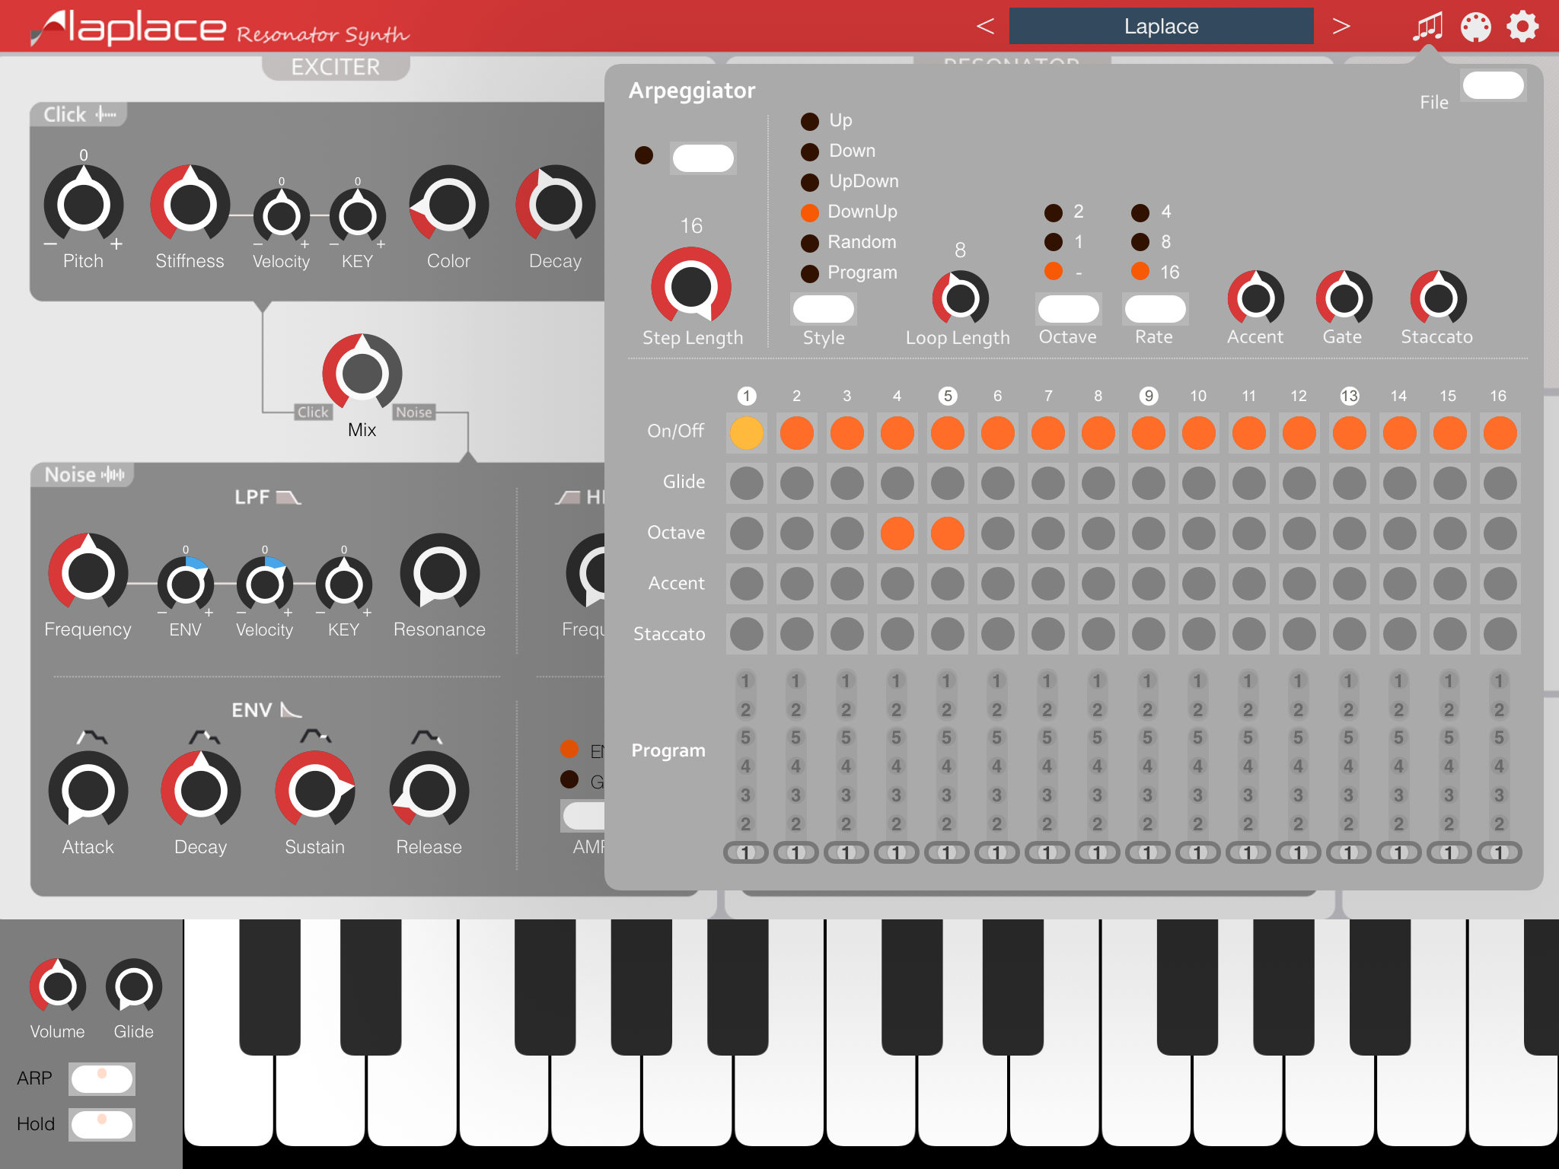Jump to step number 13 marker

pos(1349,396)
